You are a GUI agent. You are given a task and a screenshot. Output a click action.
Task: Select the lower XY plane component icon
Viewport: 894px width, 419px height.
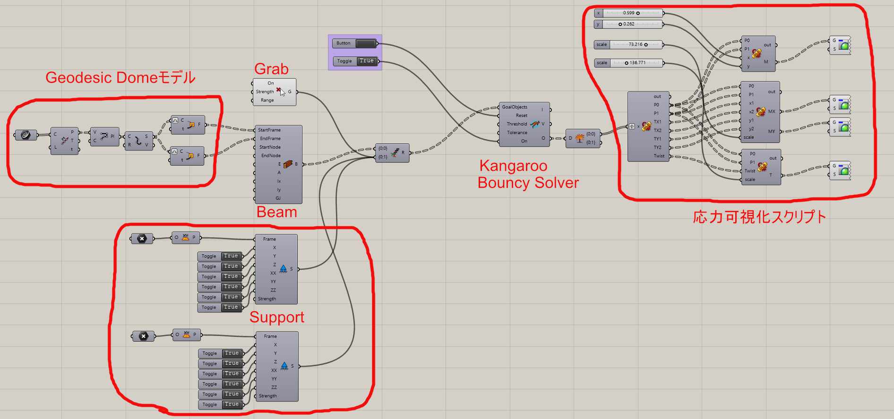tap(186, 334)
